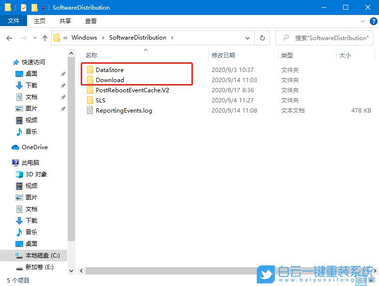Open 文档 under 此电脑
This screenshot has width=379, height=286.
tap(31, 209)
